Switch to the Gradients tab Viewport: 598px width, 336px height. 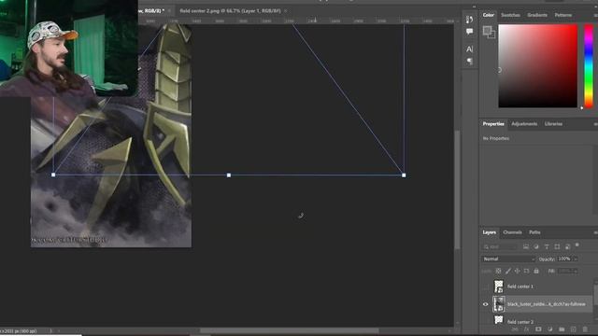(x=537, y=15)
